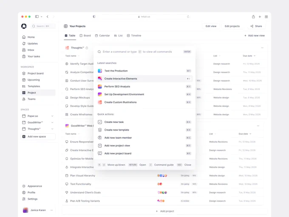Go back with the browser back arrow
289x217 pixels.
click(47, 17)
